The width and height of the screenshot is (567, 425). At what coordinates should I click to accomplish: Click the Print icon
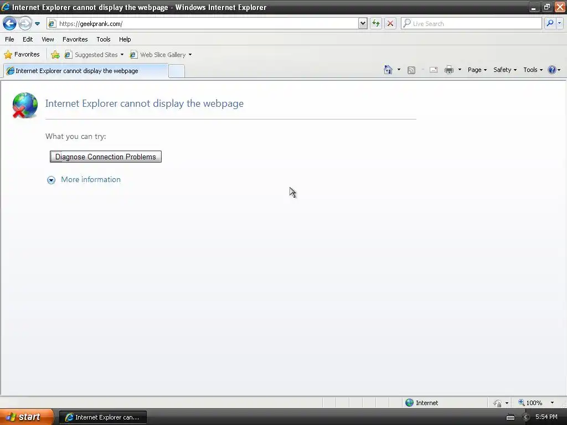[x=449, y=70]
